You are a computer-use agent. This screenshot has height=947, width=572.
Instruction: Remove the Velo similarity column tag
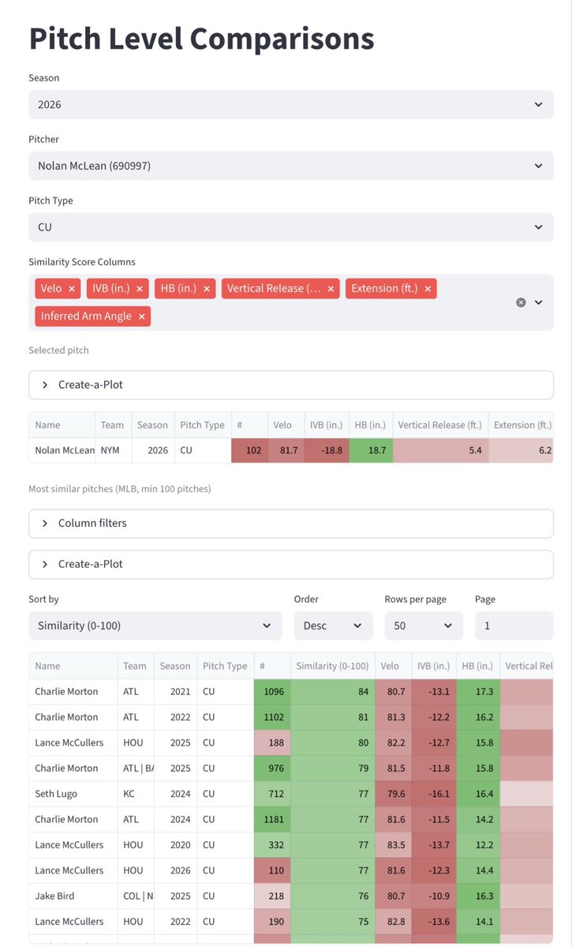(71, 289)
